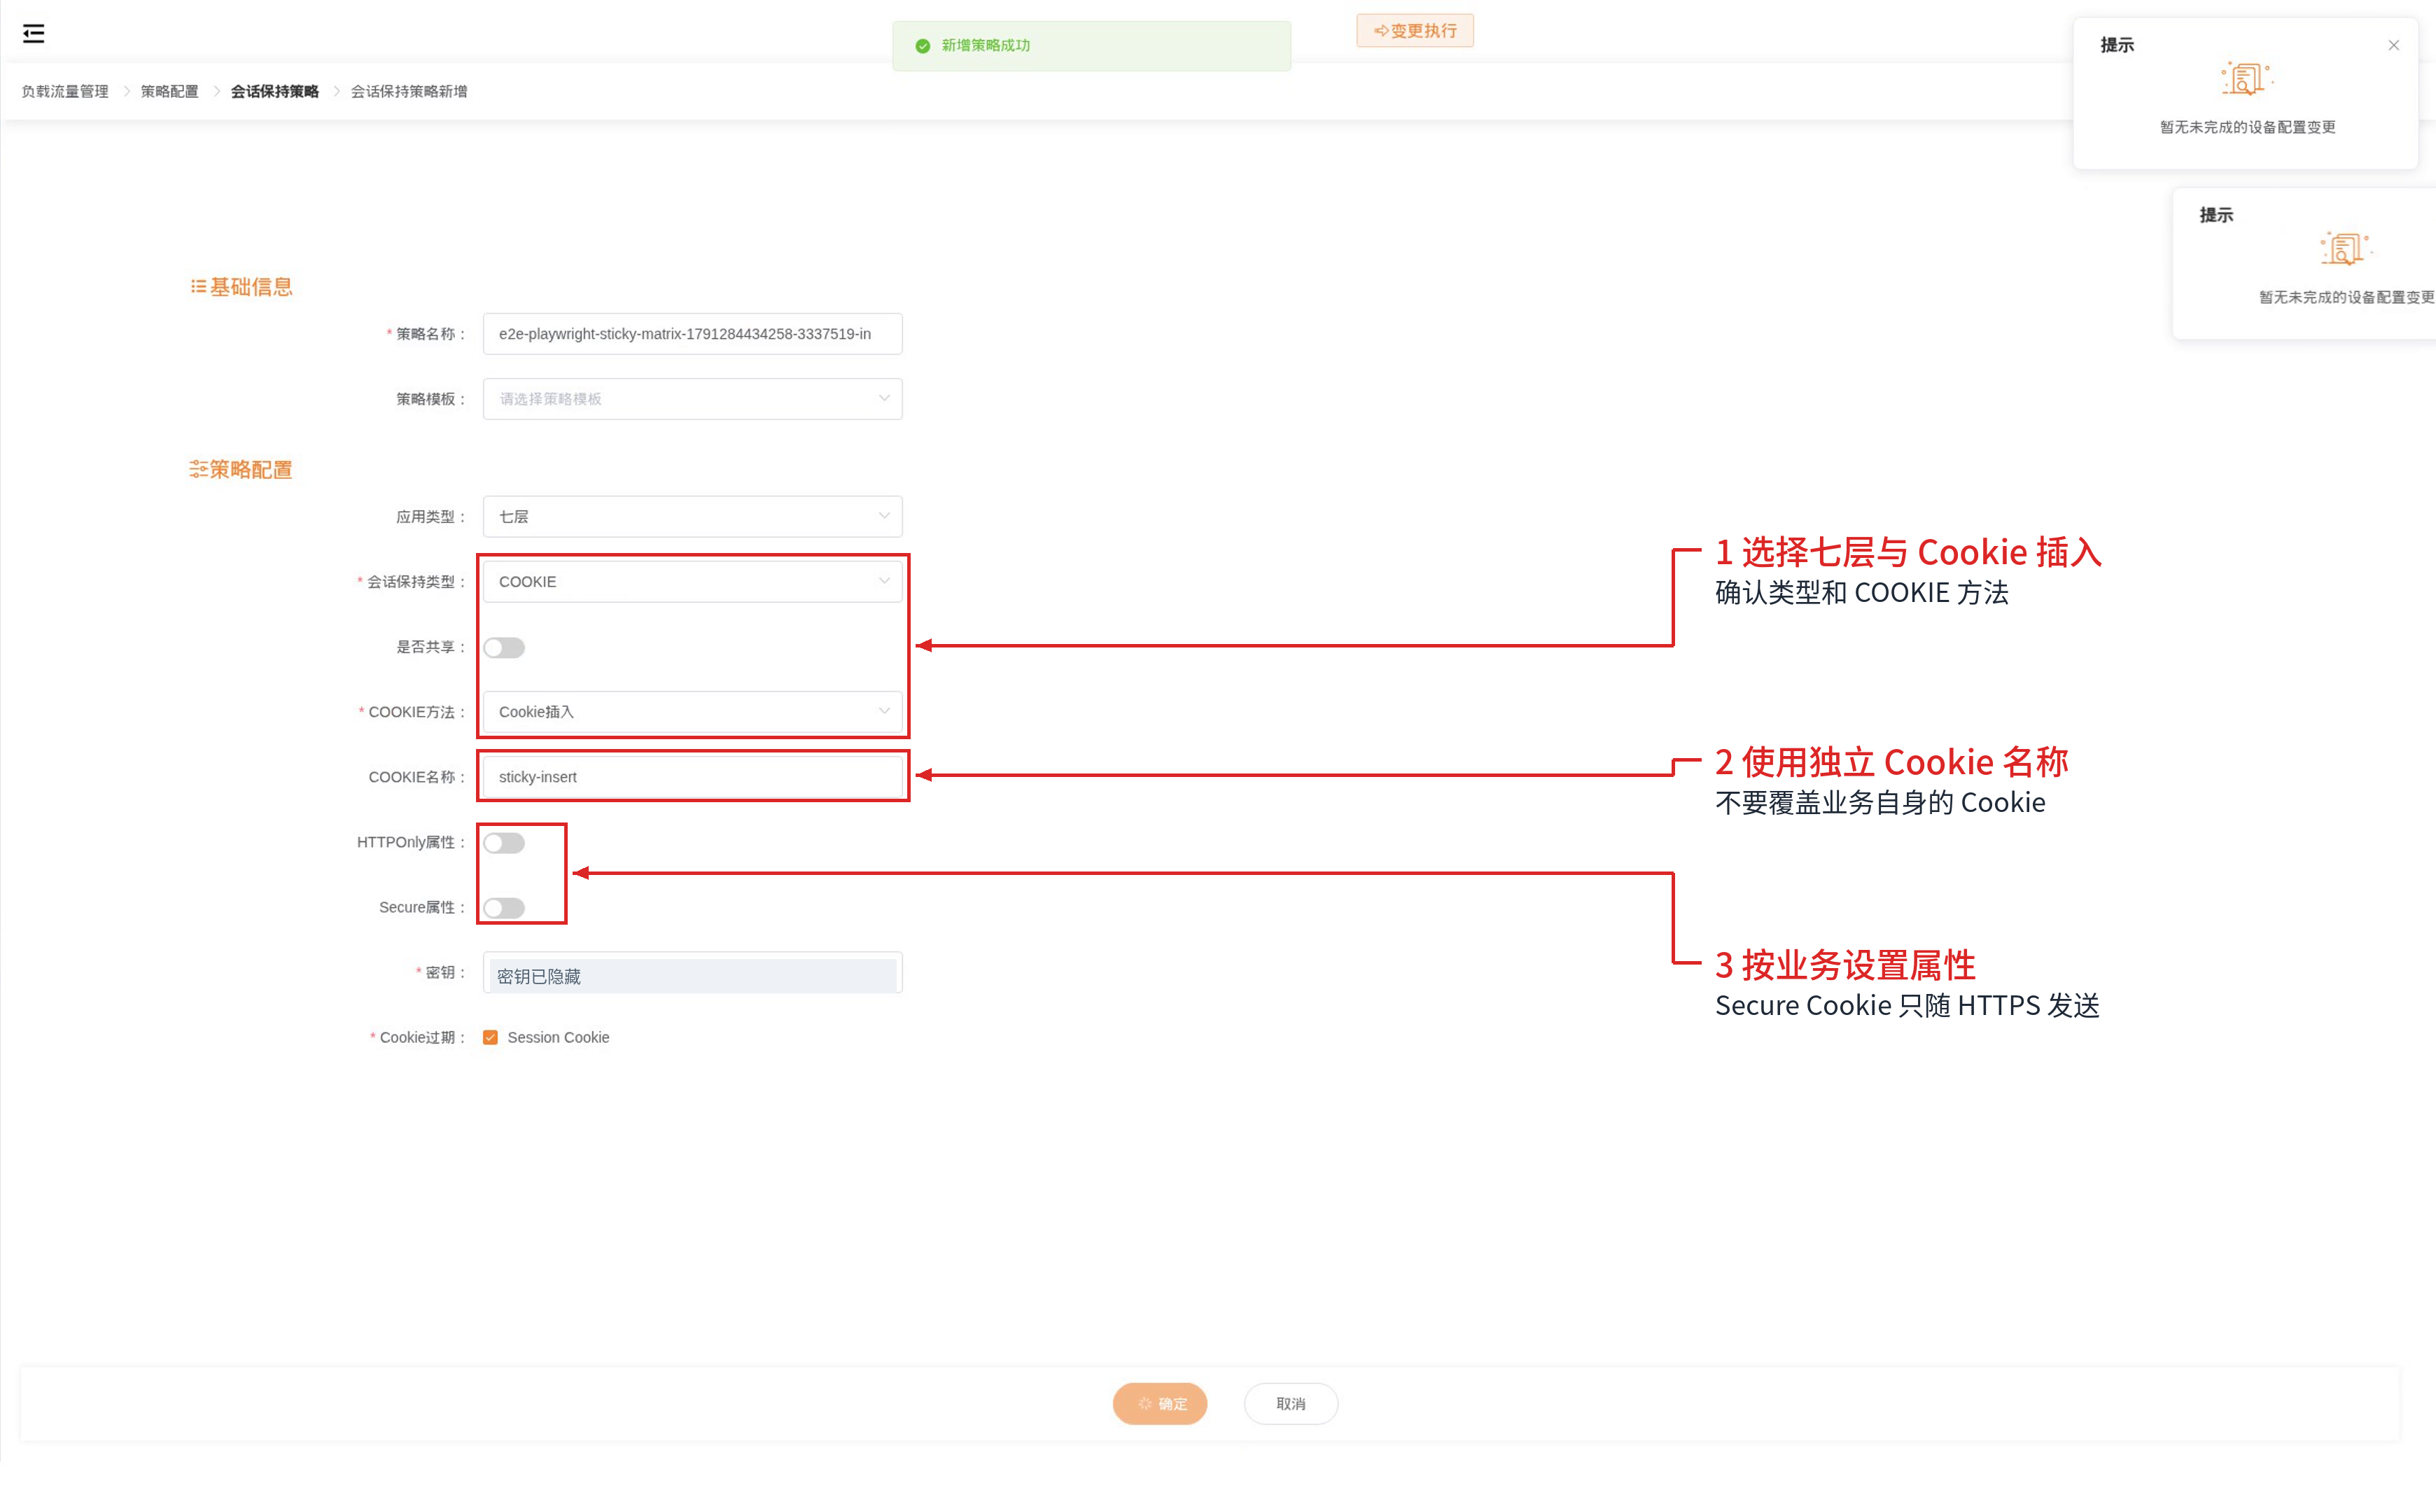Focus the 策略名称 input field
This screenshot has width=2436, height=1512.
coord(692,334)
